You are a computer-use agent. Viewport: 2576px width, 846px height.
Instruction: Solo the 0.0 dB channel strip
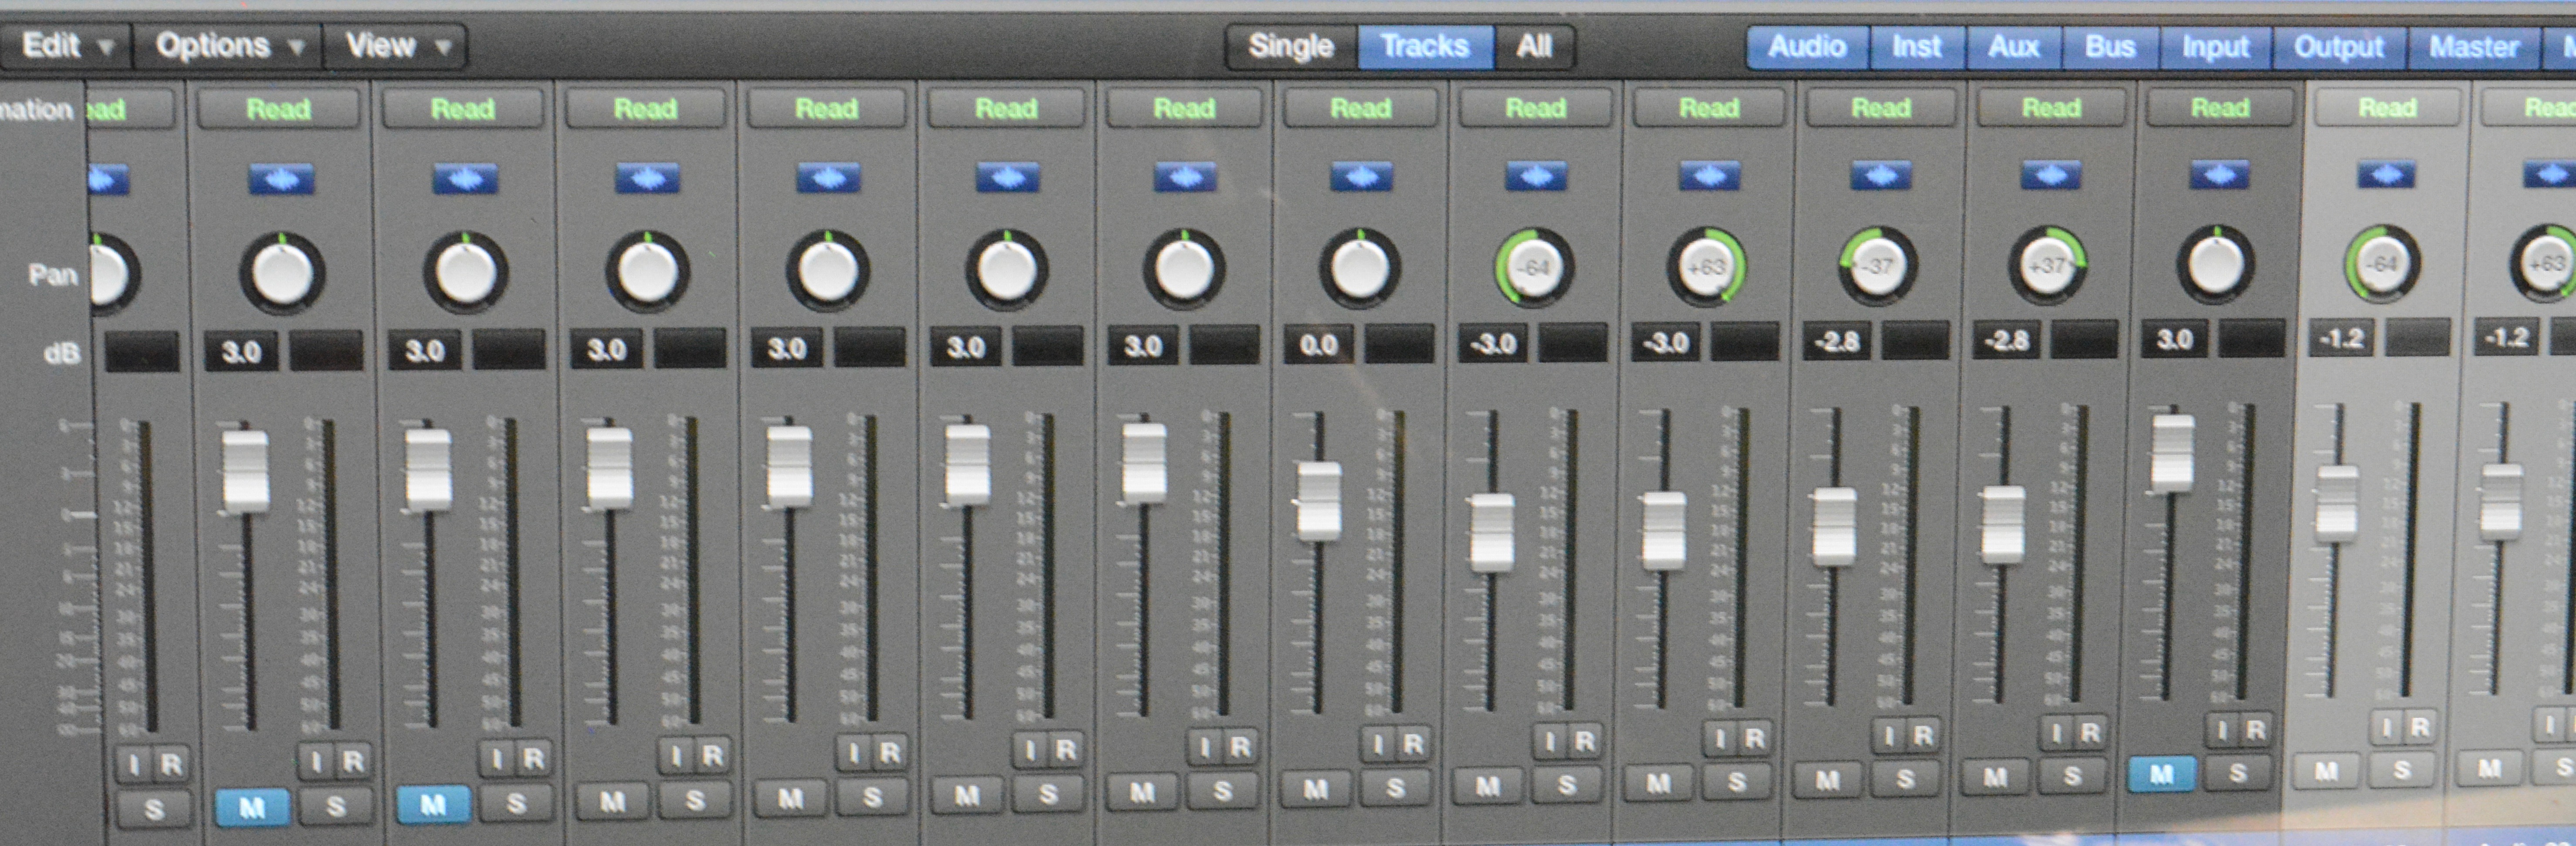click(1395, 789)
